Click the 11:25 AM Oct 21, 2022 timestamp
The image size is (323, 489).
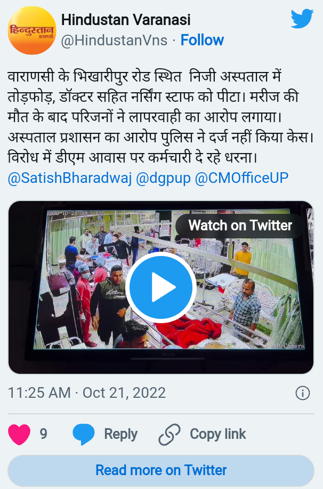(87, 393)
